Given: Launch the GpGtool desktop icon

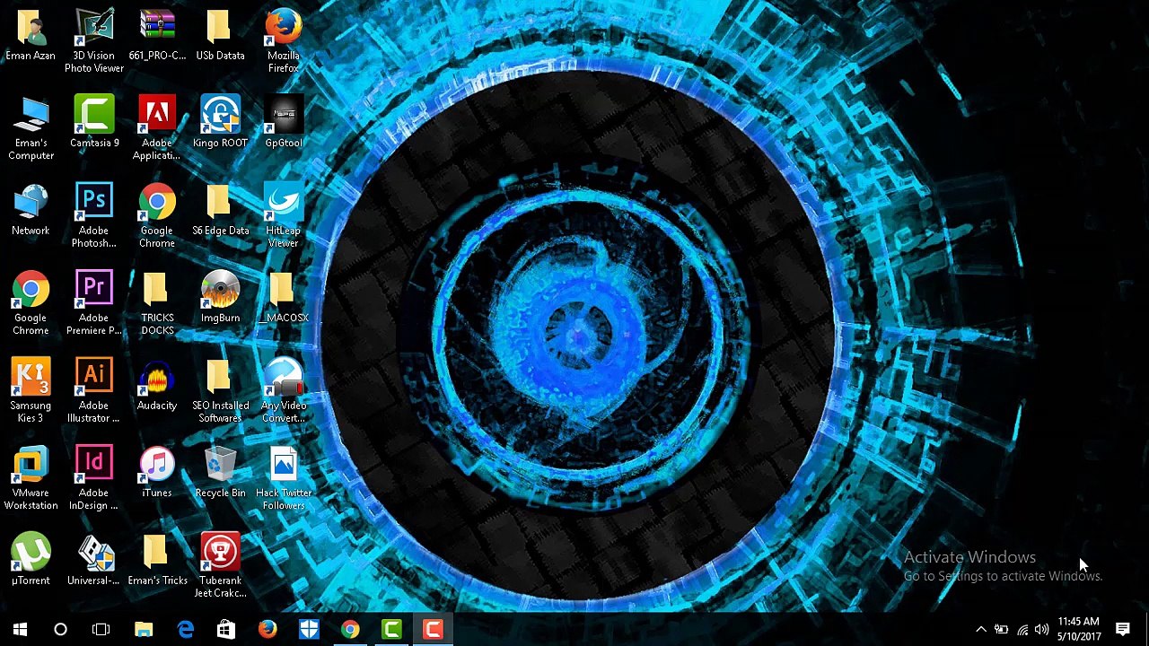Looking at the screenshot, I should pyautogui.click(x=283, y=122).
